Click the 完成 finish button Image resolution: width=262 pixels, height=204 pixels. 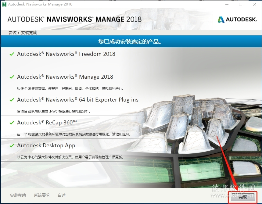tap(243, 197)
